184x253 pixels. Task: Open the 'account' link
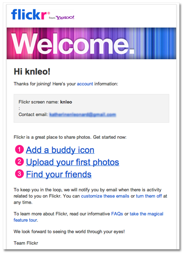(x=85, y=84)
